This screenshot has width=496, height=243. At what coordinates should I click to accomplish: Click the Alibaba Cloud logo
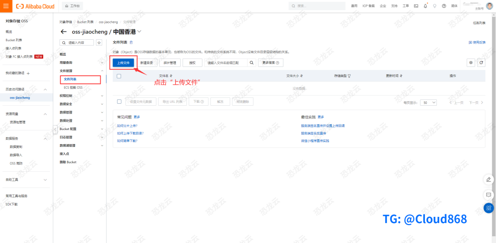point(35,6)
